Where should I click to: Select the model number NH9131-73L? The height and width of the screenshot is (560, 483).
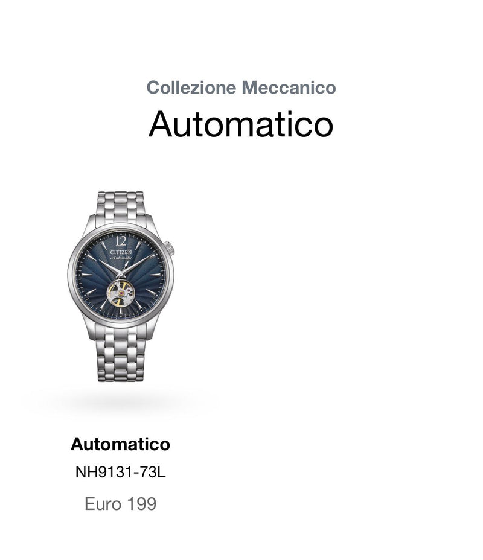point(120,472)
